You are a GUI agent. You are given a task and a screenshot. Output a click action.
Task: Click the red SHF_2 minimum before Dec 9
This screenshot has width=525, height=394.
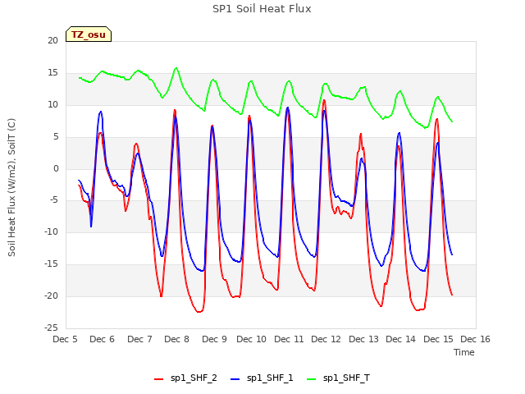click(x=199, y=312)
